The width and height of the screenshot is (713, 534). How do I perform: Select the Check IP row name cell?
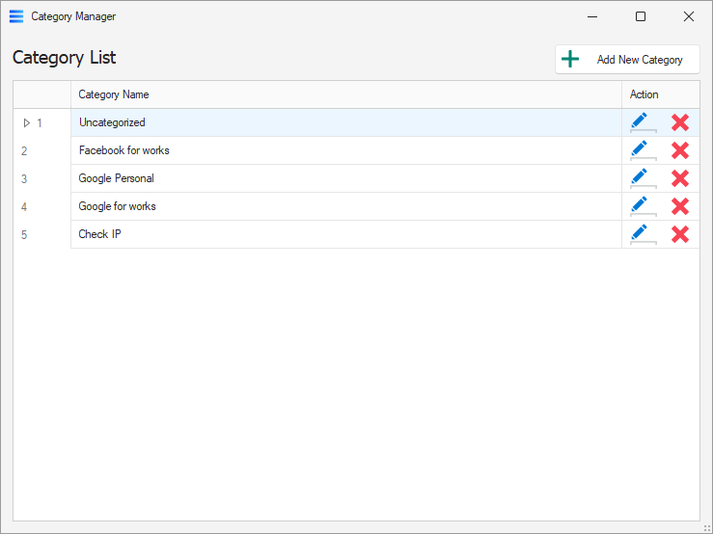[x=345, y=234]
